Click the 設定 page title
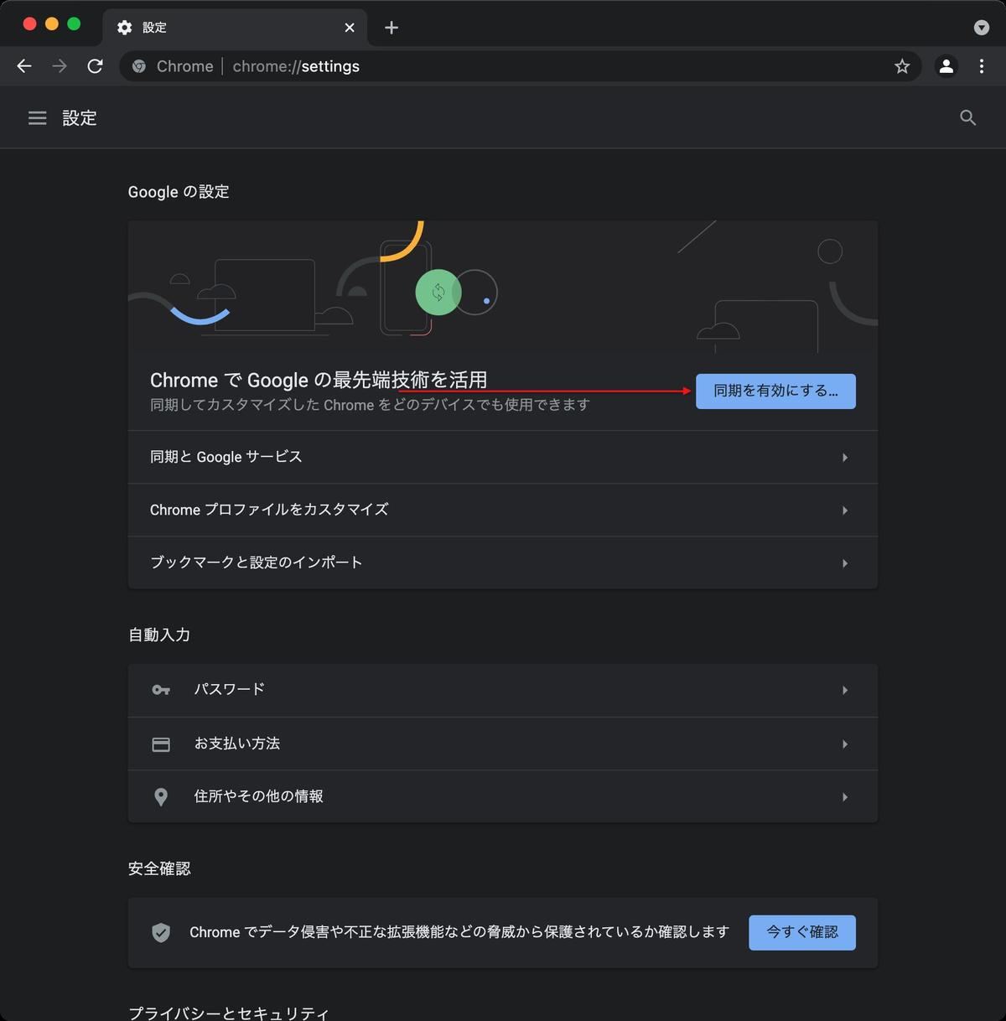1006x1021 pixels. pyautogui.click(x=80, y=118)
